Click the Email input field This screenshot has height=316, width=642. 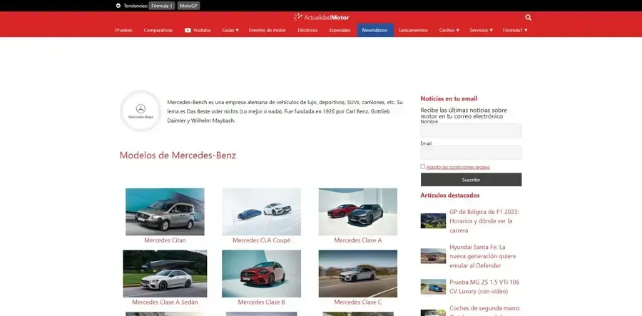(x=472, y=153)
